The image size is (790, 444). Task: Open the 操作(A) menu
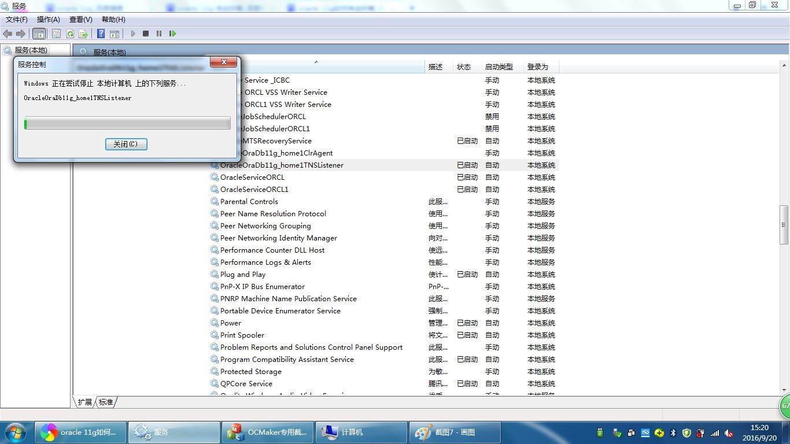(x=49, y=20)
